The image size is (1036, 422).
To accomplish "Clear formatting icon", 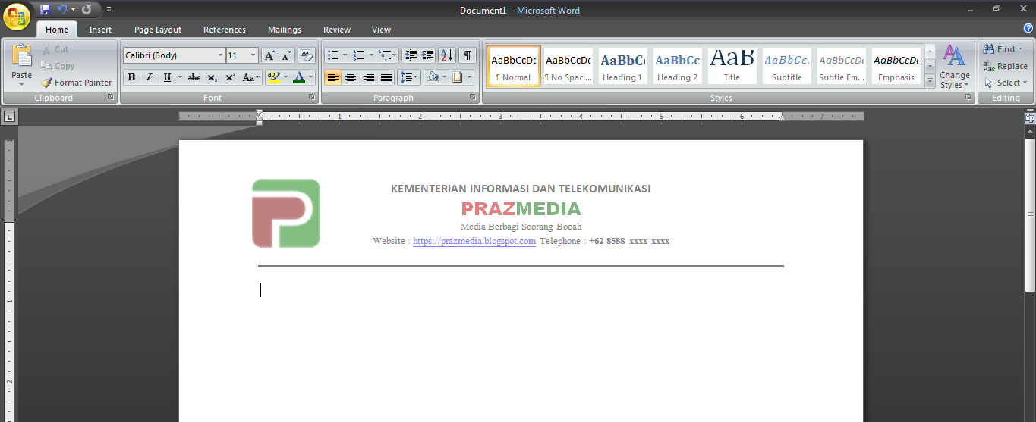I will 307,55.
